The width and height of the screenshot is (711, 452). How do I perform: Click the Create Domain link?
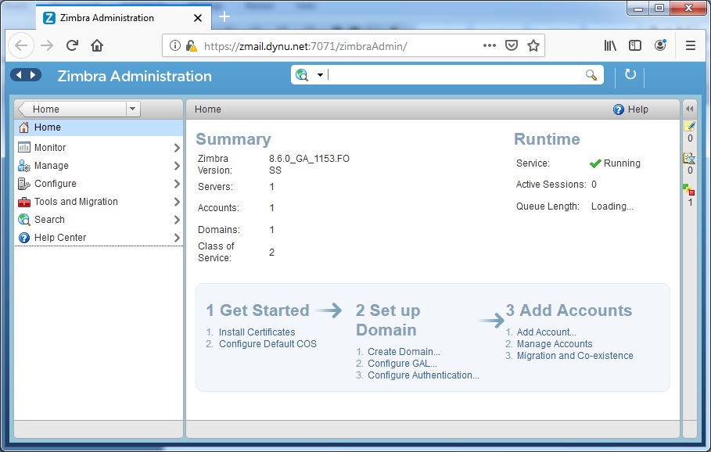coord(404,352)
